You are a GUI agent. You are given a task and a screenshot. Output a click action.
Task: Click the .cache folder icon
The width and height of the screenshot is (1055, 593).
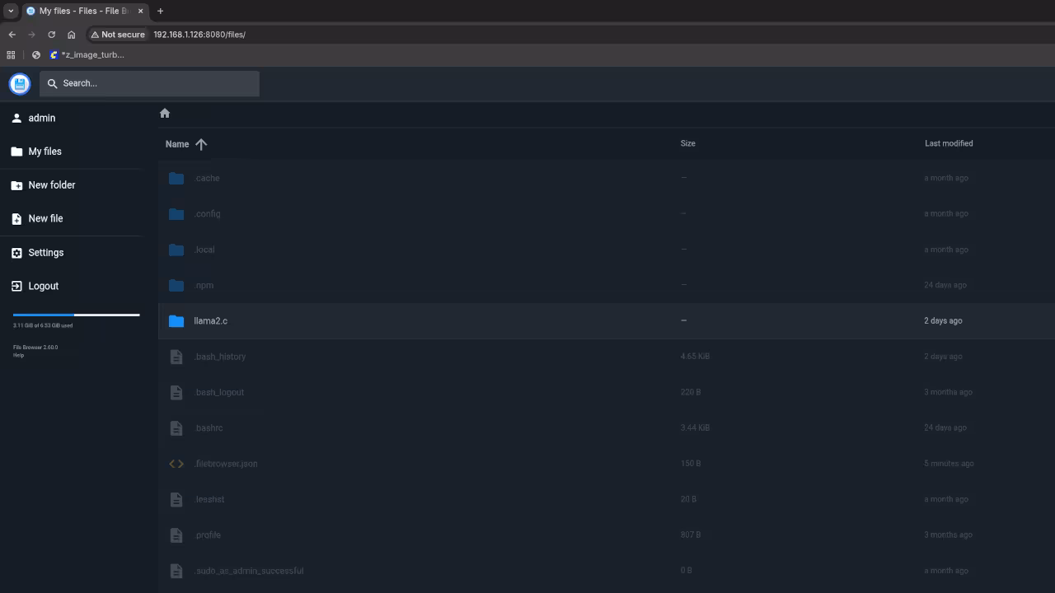(x=176, y=178)
